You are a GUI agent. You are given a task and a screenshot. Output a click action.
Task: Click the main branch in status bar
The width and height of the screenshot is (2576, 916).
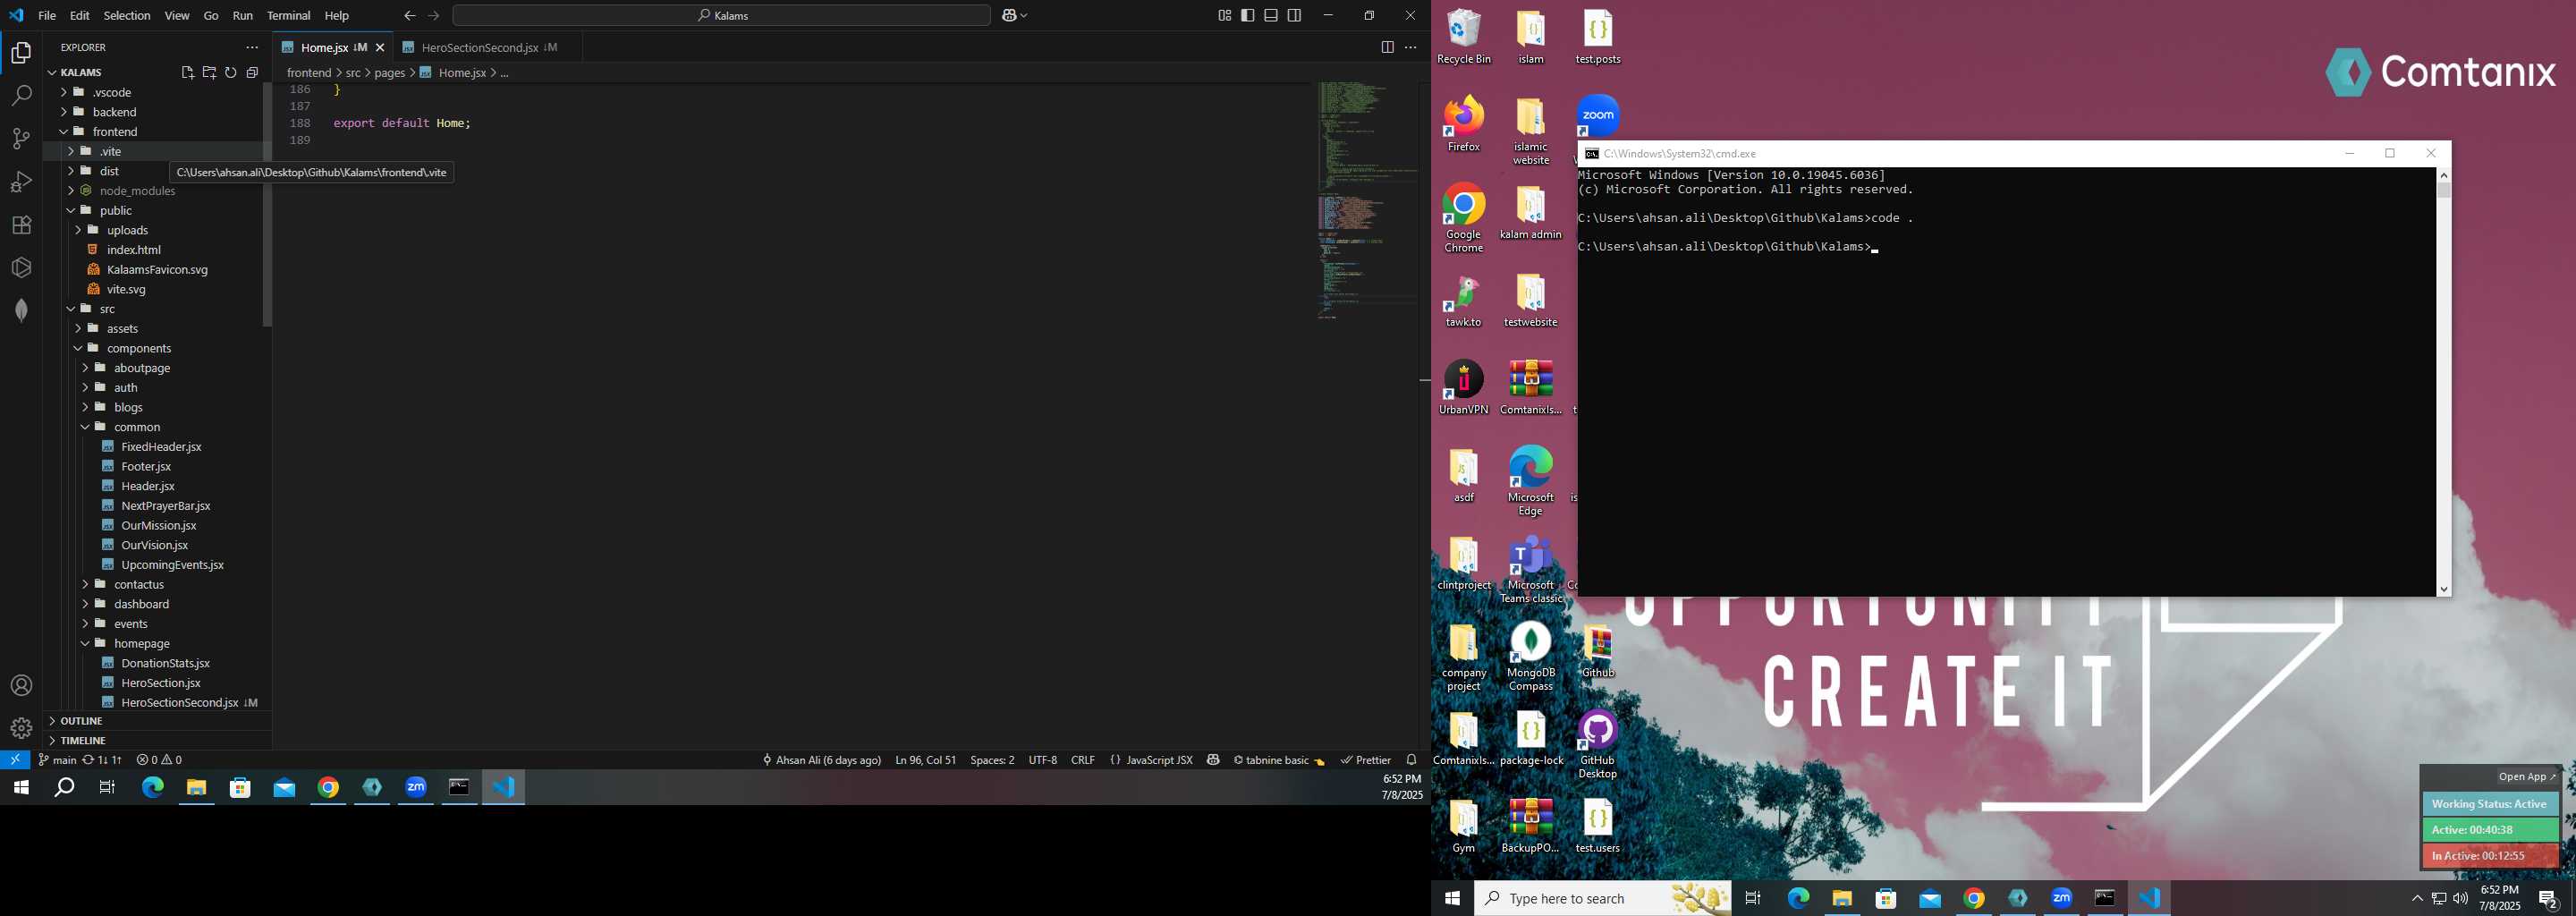[57, 760]
